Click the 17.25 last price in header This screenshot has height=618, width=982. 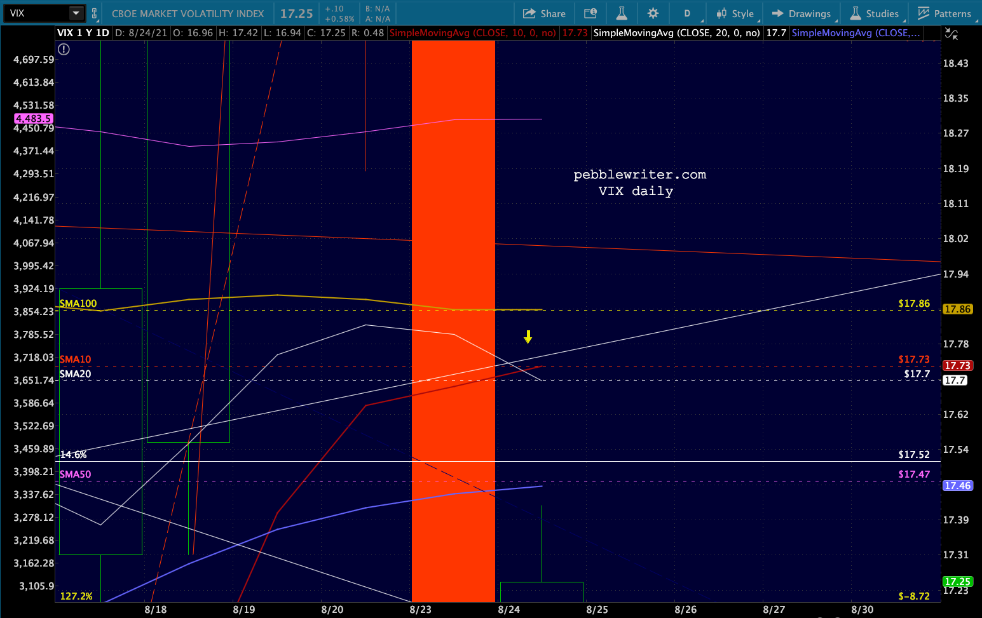(297, 13)
